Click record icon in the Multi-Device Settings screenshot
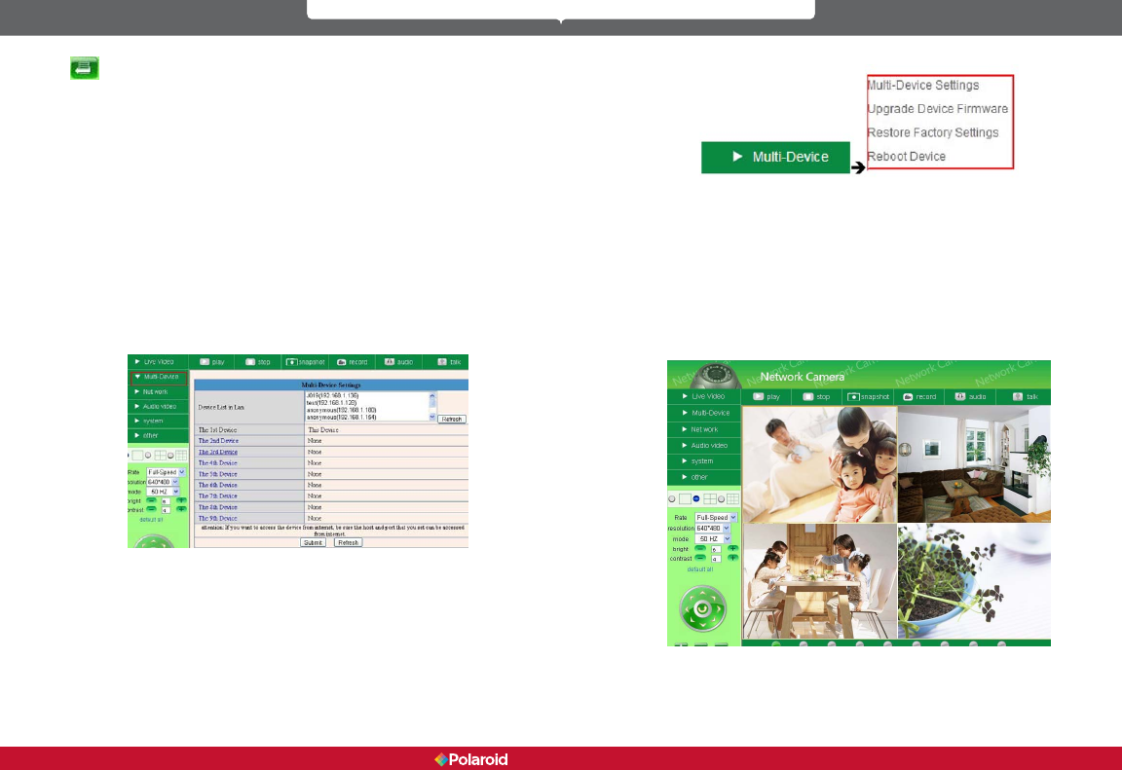This screenshot has width=1122, height=770. point(341,362)
